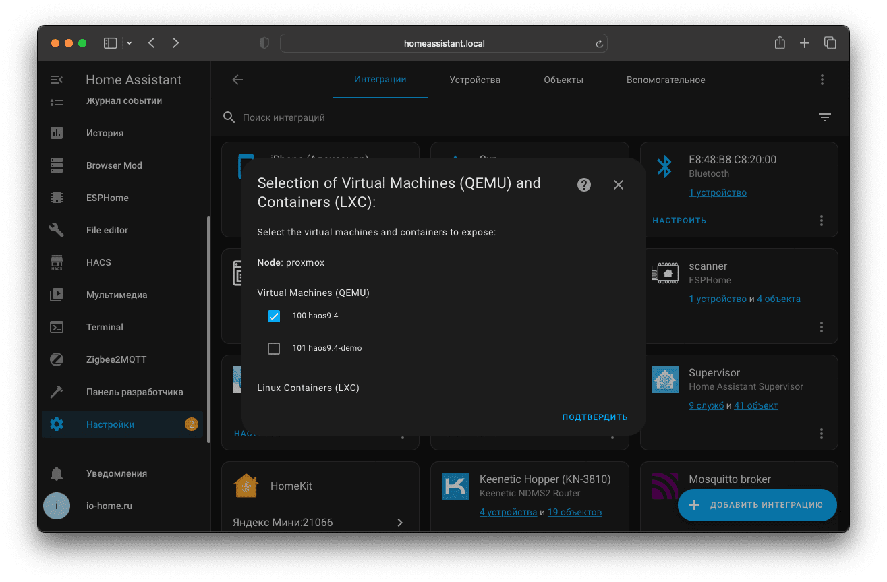This screenshot has width=887, height=582.
Task: Uncheck the 100 haos9.4 virtual machine
Action: 274,316
